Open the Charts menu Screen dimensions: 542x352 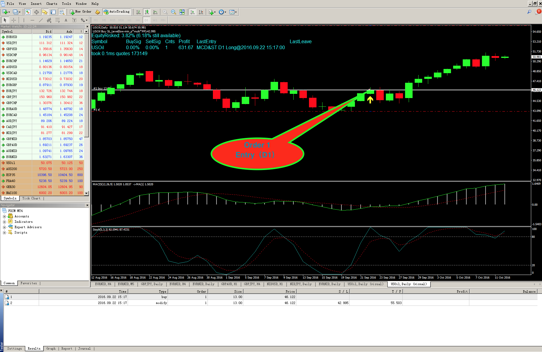click(x=52, y=4)
